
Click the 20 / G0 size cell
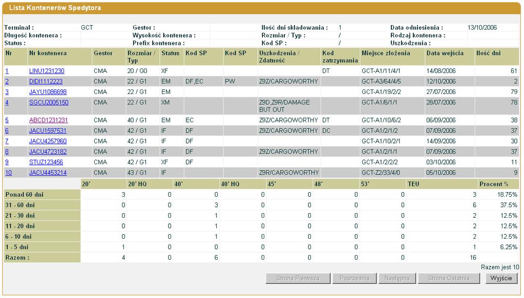[x=142, y=71]
